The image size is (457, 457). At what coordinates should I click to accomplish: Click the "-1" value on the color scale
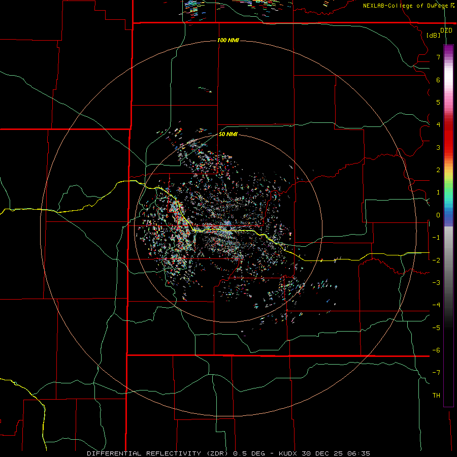(436, 238)
